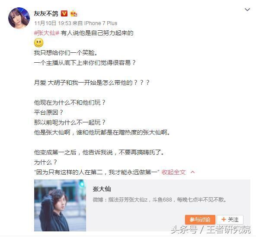The width and height of the screenshot is (256, 237).
Task: Click post line mentioning 月爱 大胡子
Action: (x=92, y=83)
